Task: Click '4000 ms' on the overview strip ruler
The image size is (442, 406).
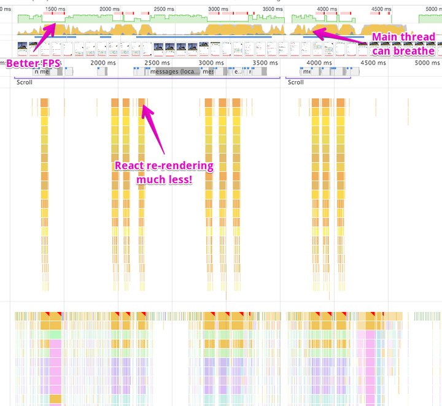Action: [327, 9]
